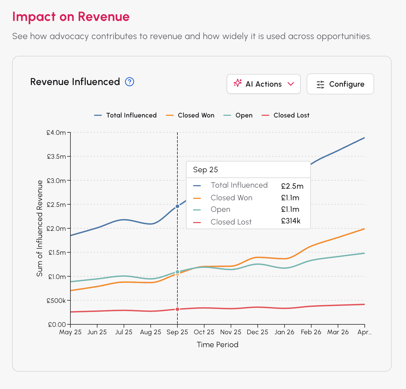Click the tooltip's Closed Won row label
Image resolution: width=406 pixels, height=389 pixels.
coord(232,198)
